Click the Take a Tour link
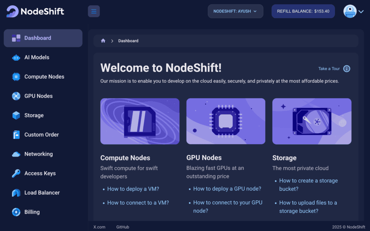370x231 pixels. 329,69
